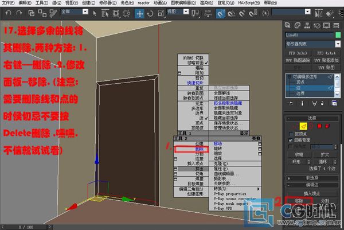Open the Display command panel tab
The width and height of the screenshot is (344, 230).
(326, 26)
